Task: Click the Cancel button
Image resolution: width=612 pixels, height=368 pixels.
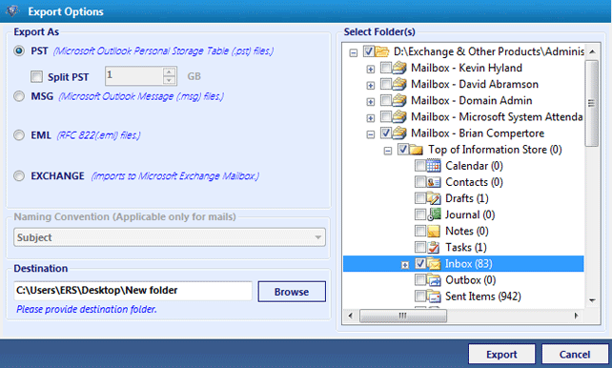Action: point(575,355)
